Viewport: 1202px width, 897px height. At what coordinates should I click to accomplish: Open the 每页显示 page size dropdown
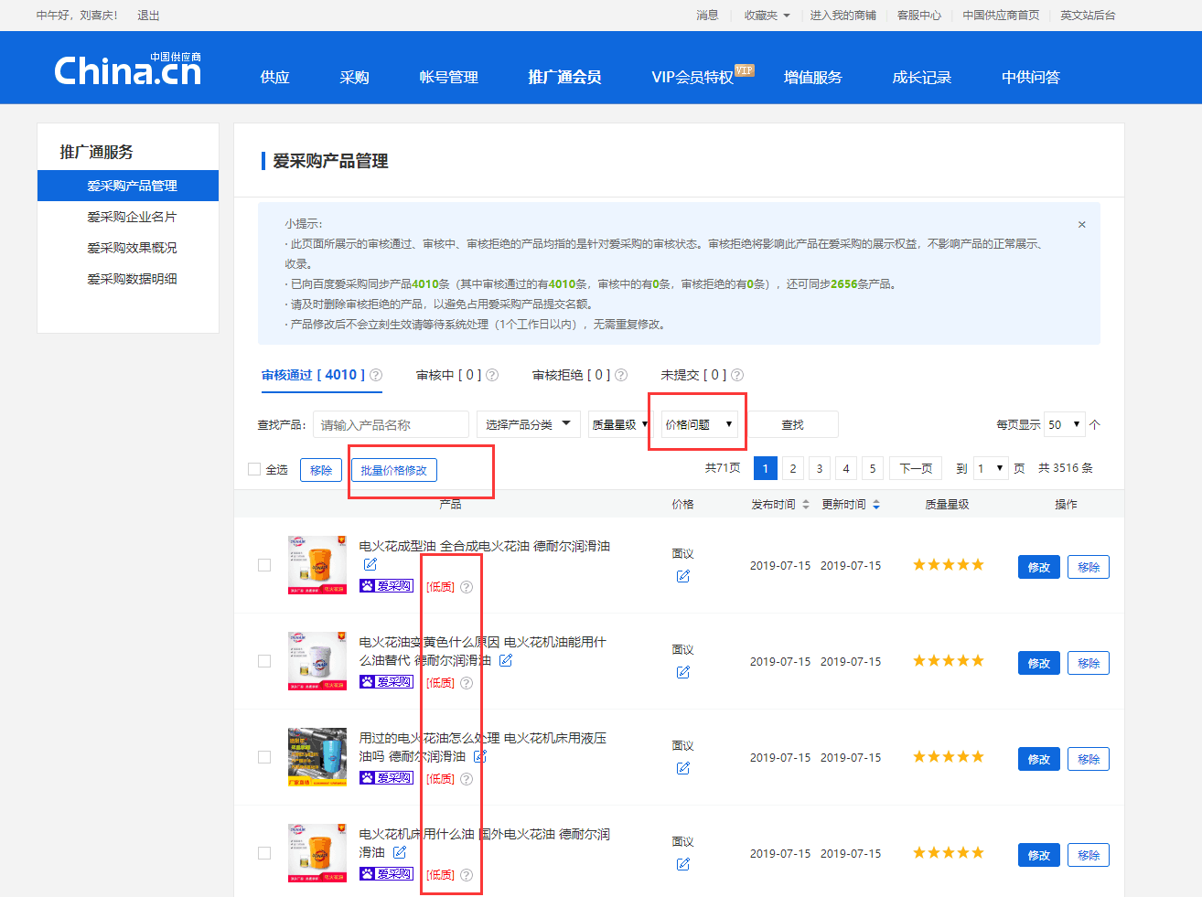[x=1065, y=424]
